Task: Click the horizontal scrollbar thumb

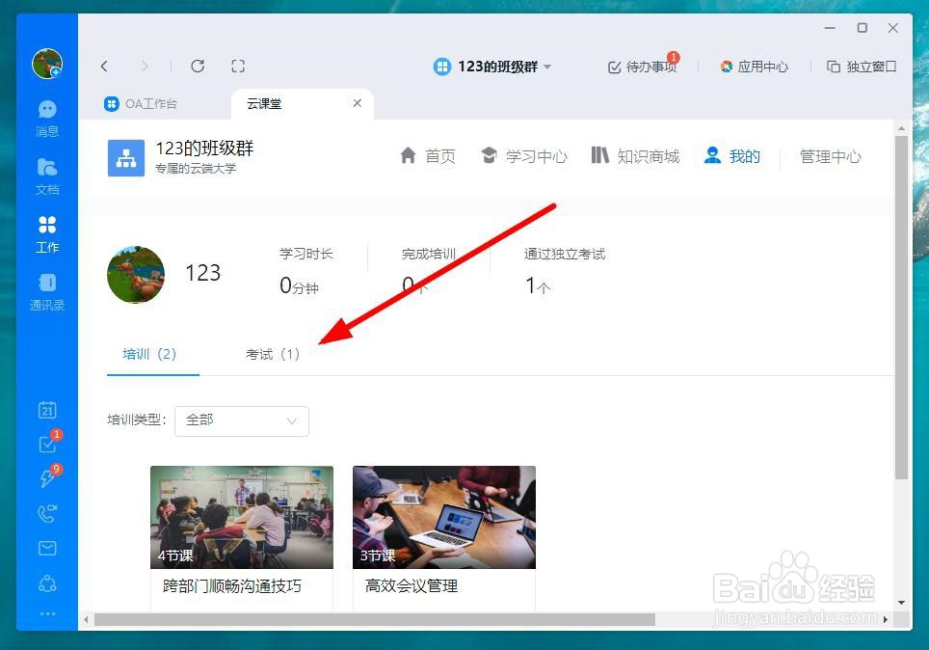Action: [x=375, y=619]
